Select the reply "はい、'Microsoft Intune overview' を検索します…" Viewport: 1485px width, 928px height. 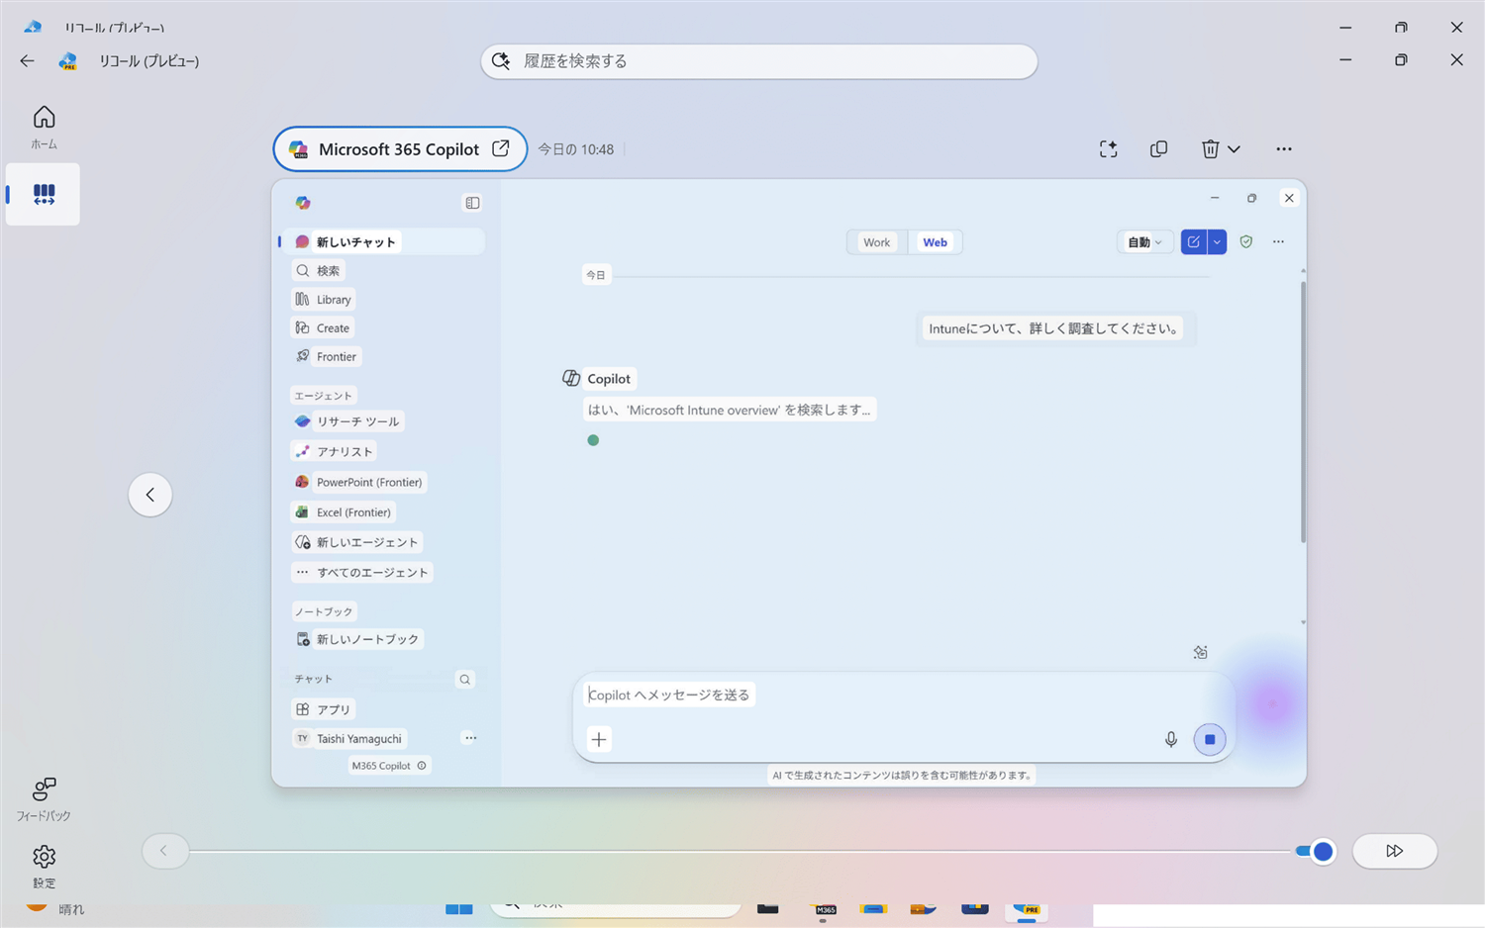tap(730, 410)
